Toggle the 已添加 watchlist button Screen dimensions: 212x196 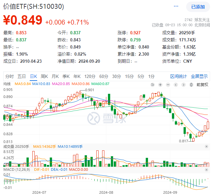click(198, 7)
